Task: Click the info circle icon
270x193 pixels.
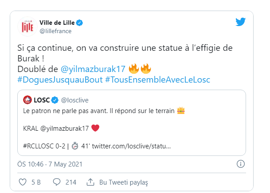Action: (241, 164)
